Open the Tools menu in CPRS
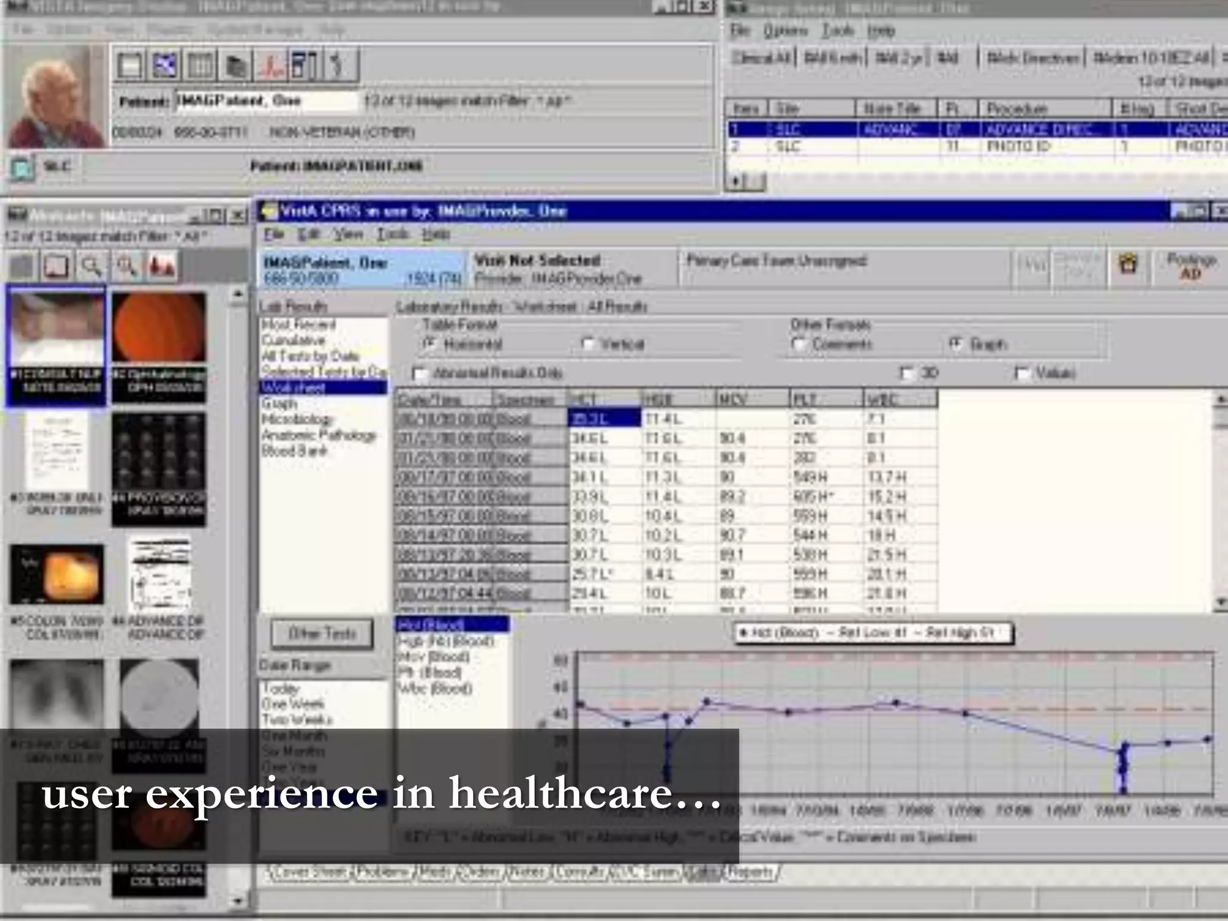Viewport: 1228px width, 921px height. click(393, 234)
